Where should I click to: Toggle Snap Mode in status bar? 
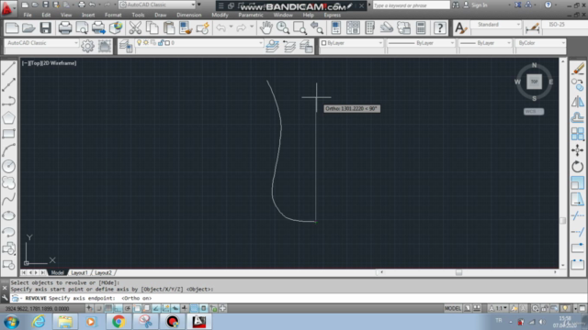[x=98, y=308]
